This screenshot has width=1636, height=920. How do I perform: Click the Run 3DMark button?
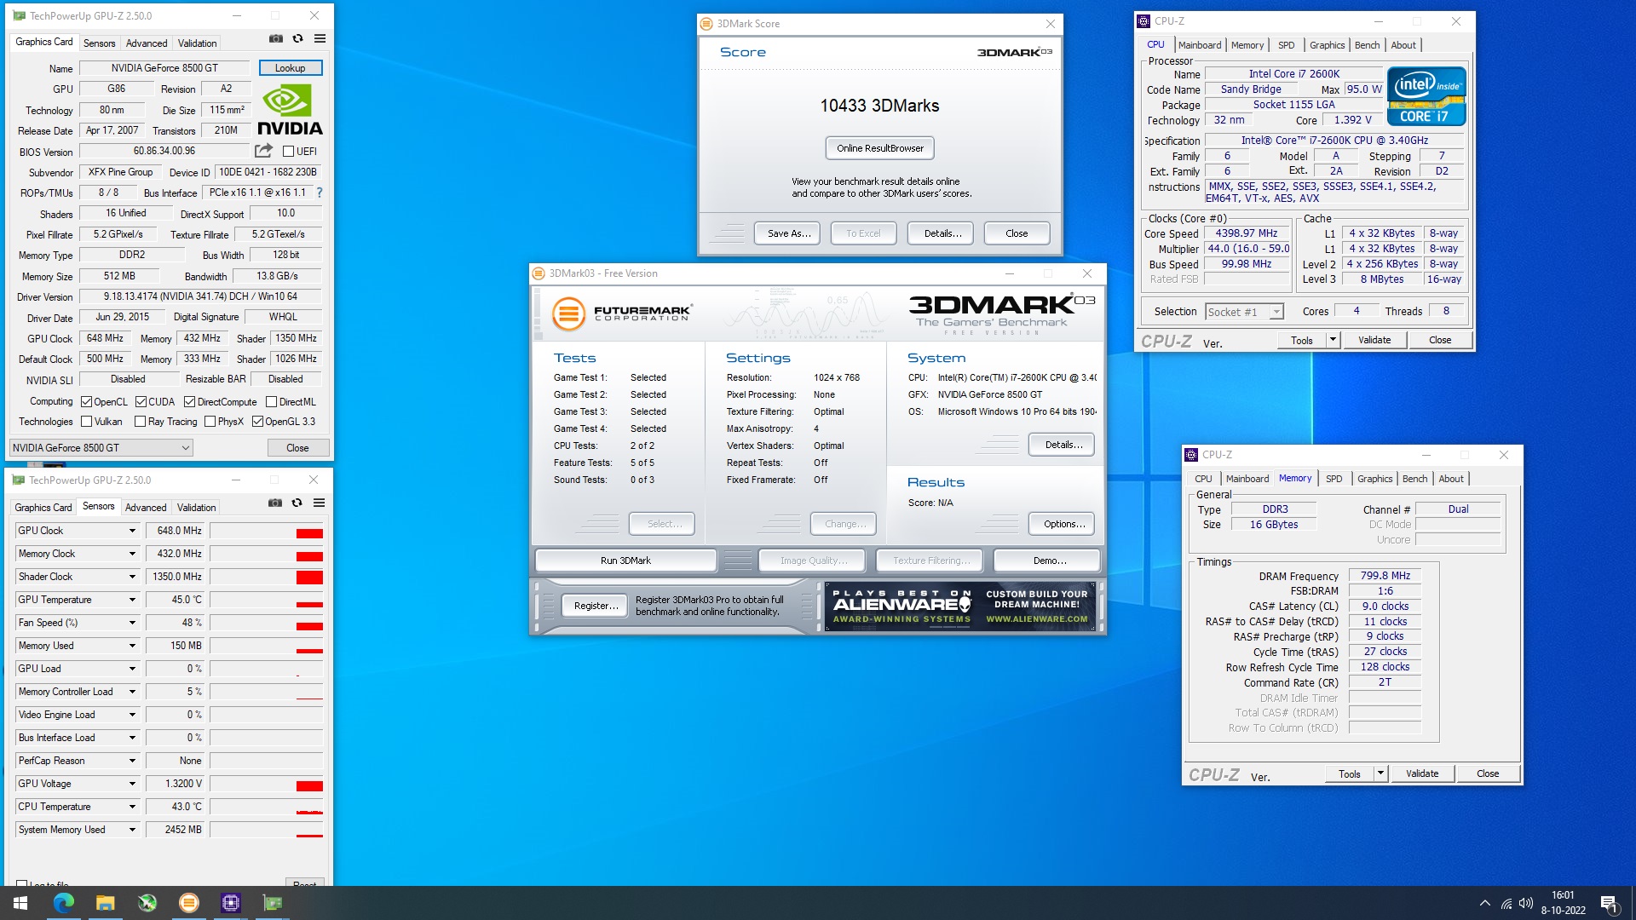click(625, 561)
